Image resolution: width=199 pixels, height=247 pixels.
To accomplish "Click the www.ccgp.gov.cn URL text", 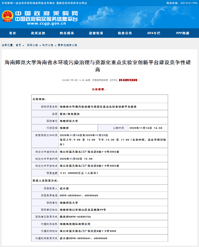I will 47,24.
